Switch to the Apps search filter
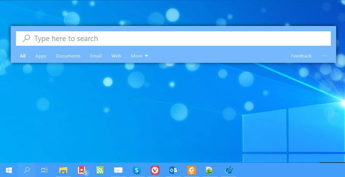Image resolution: width=345 pixels, height=177 pixels. 41,56
